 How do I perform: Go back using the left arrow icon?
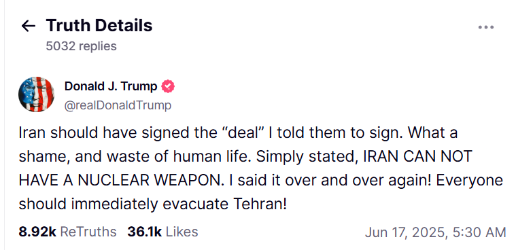tap(29, 26)
